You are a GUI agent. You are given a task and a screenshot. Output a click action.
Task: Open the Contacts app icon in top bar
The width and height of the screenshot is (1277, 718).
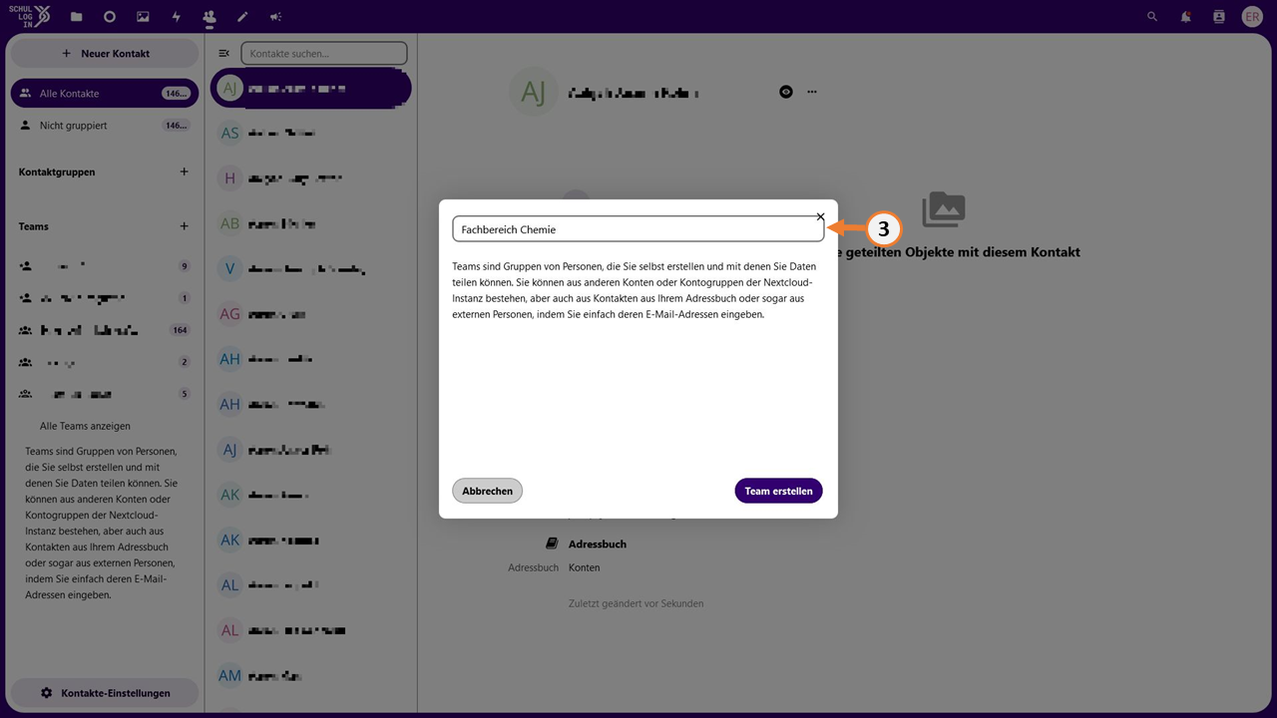point(209,17)
